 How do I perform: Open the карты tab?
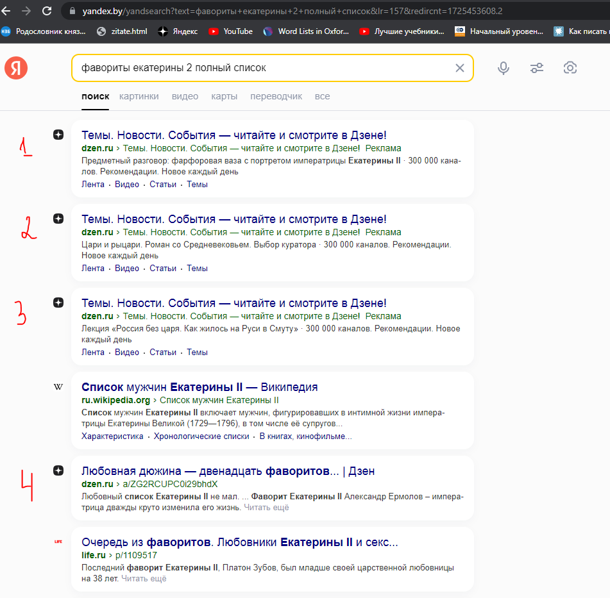coord(224,96)
